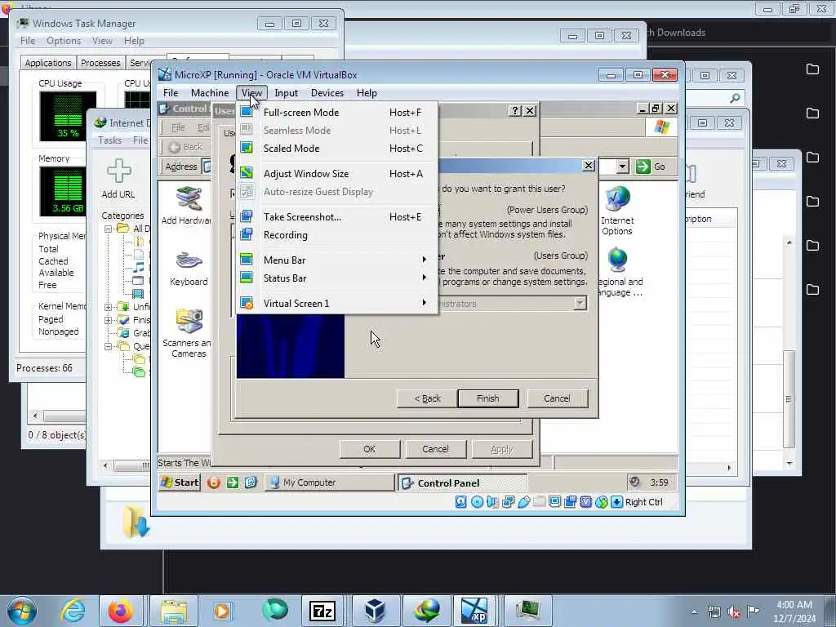The width and height of the screenshot is (836, 627).
Task: Click Cancel next to the Apply button
Action: pyautogui.click(x=436, y=449)
